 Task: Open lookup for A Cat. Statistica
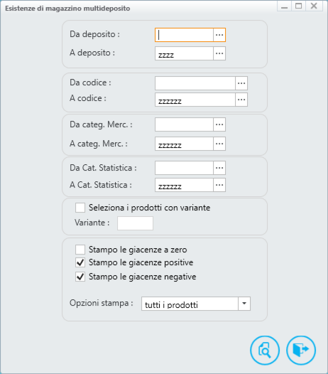tap(219, 185)
